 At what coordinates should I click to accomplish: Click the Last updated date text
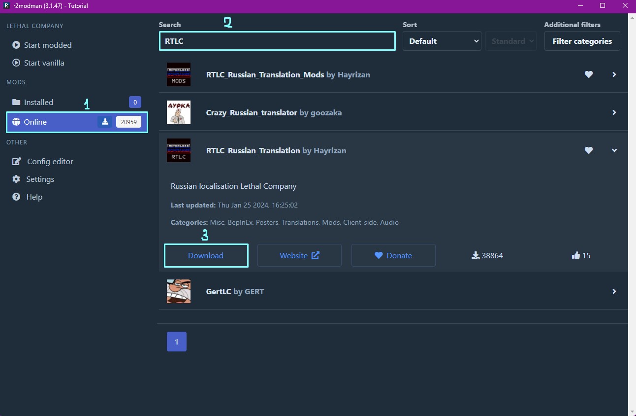234,205
